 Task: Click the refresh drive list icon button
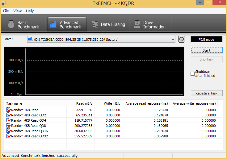[x=182, y=39]
